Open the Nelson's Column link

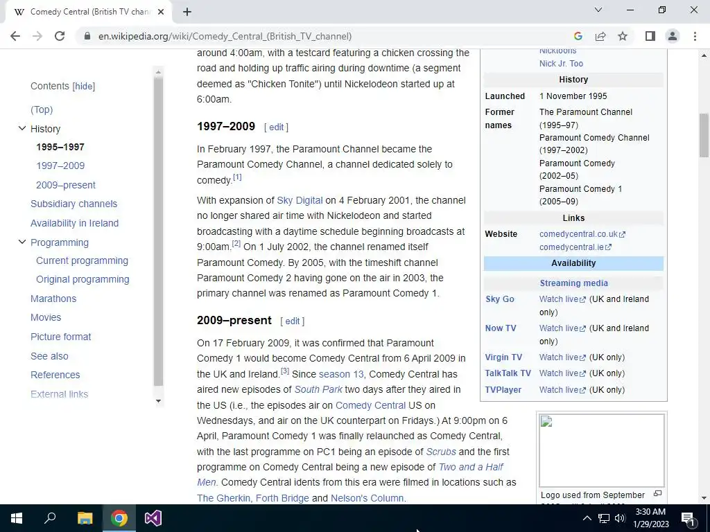click(367, 498)
